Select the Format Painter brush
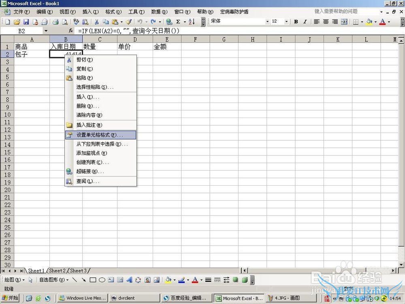 (129, 22)
